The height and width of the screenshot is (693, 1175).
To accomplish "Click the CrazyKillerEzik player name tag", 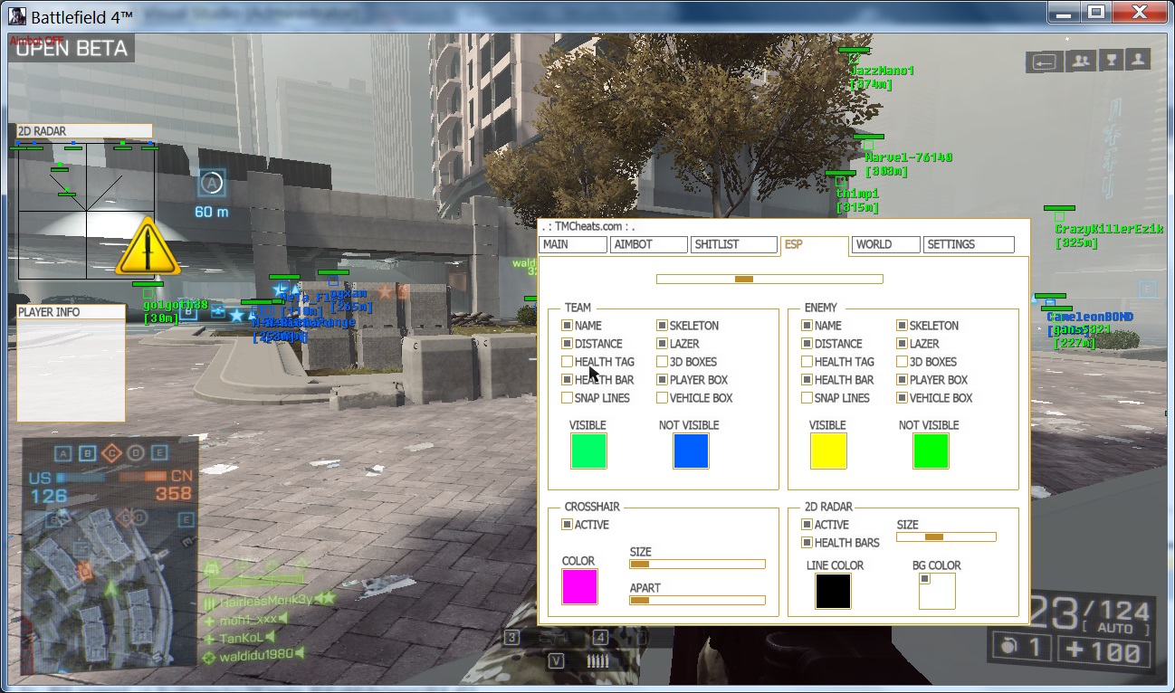I will coord(1109,230).
